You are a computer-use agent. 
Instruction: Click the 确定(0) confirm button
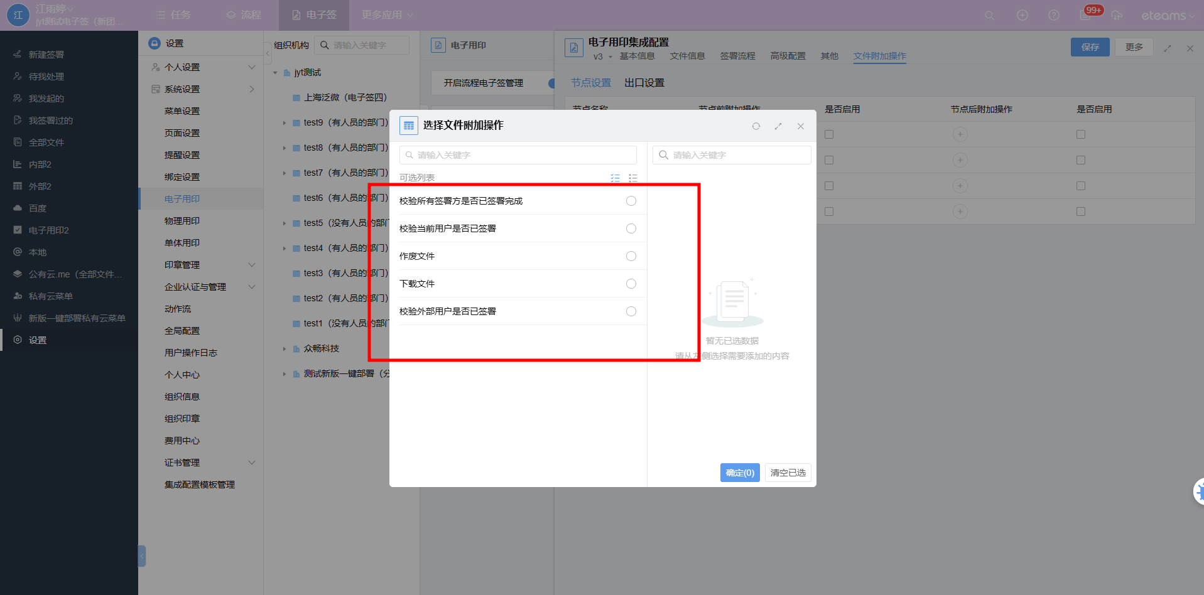pos(739,473)
